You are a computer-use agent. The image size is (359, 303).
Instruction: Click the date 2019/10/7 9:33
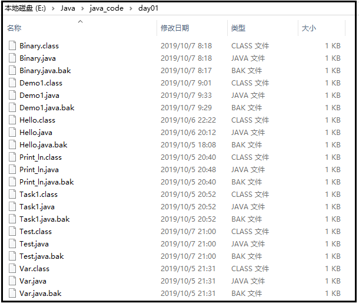tap(186, 95)
